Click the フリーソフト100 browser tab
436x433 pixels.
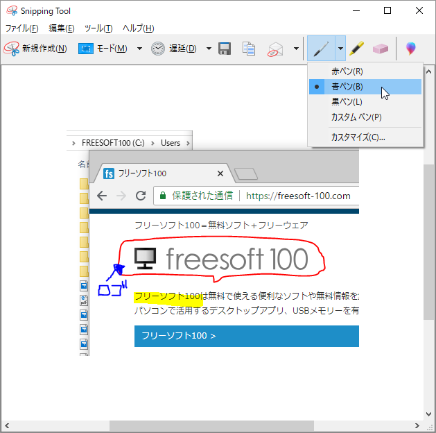(164, 173)
